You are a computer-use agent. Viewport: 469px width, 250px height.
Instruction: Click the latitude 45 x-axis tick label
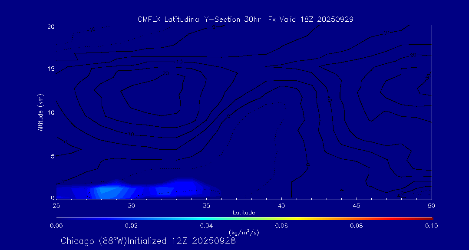coord(357,205)
